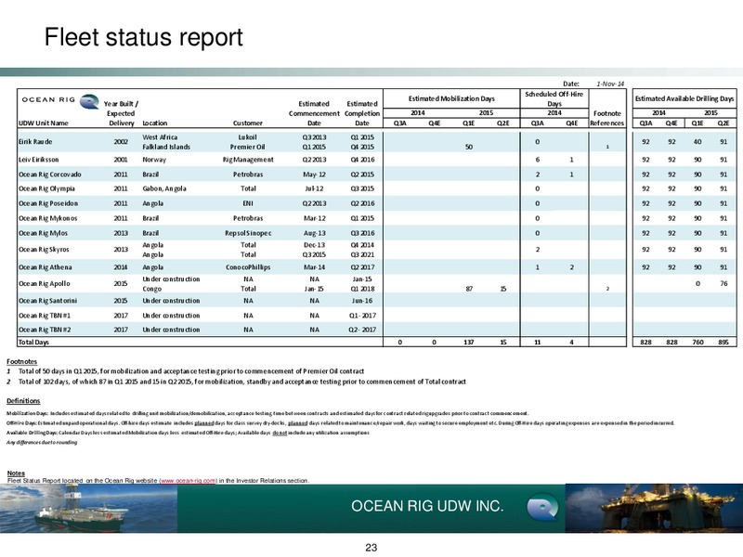Click drilling days total '895'
Viewport: 743px width, 557px height.
[723, 342]
